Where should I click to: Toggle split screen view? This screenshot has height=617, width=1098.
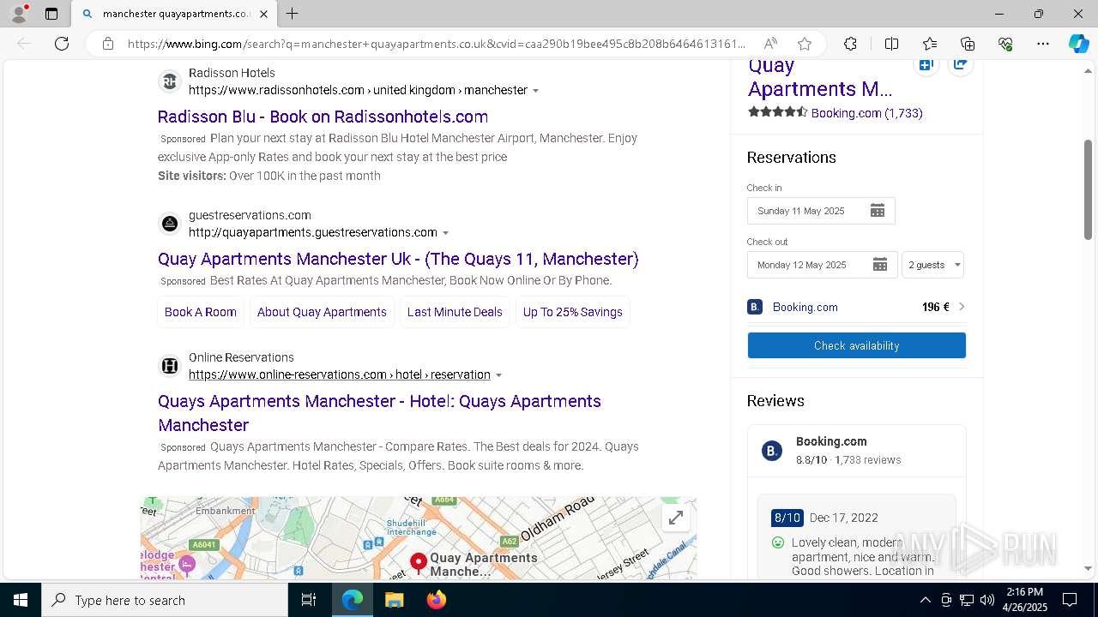click(891, 44)
